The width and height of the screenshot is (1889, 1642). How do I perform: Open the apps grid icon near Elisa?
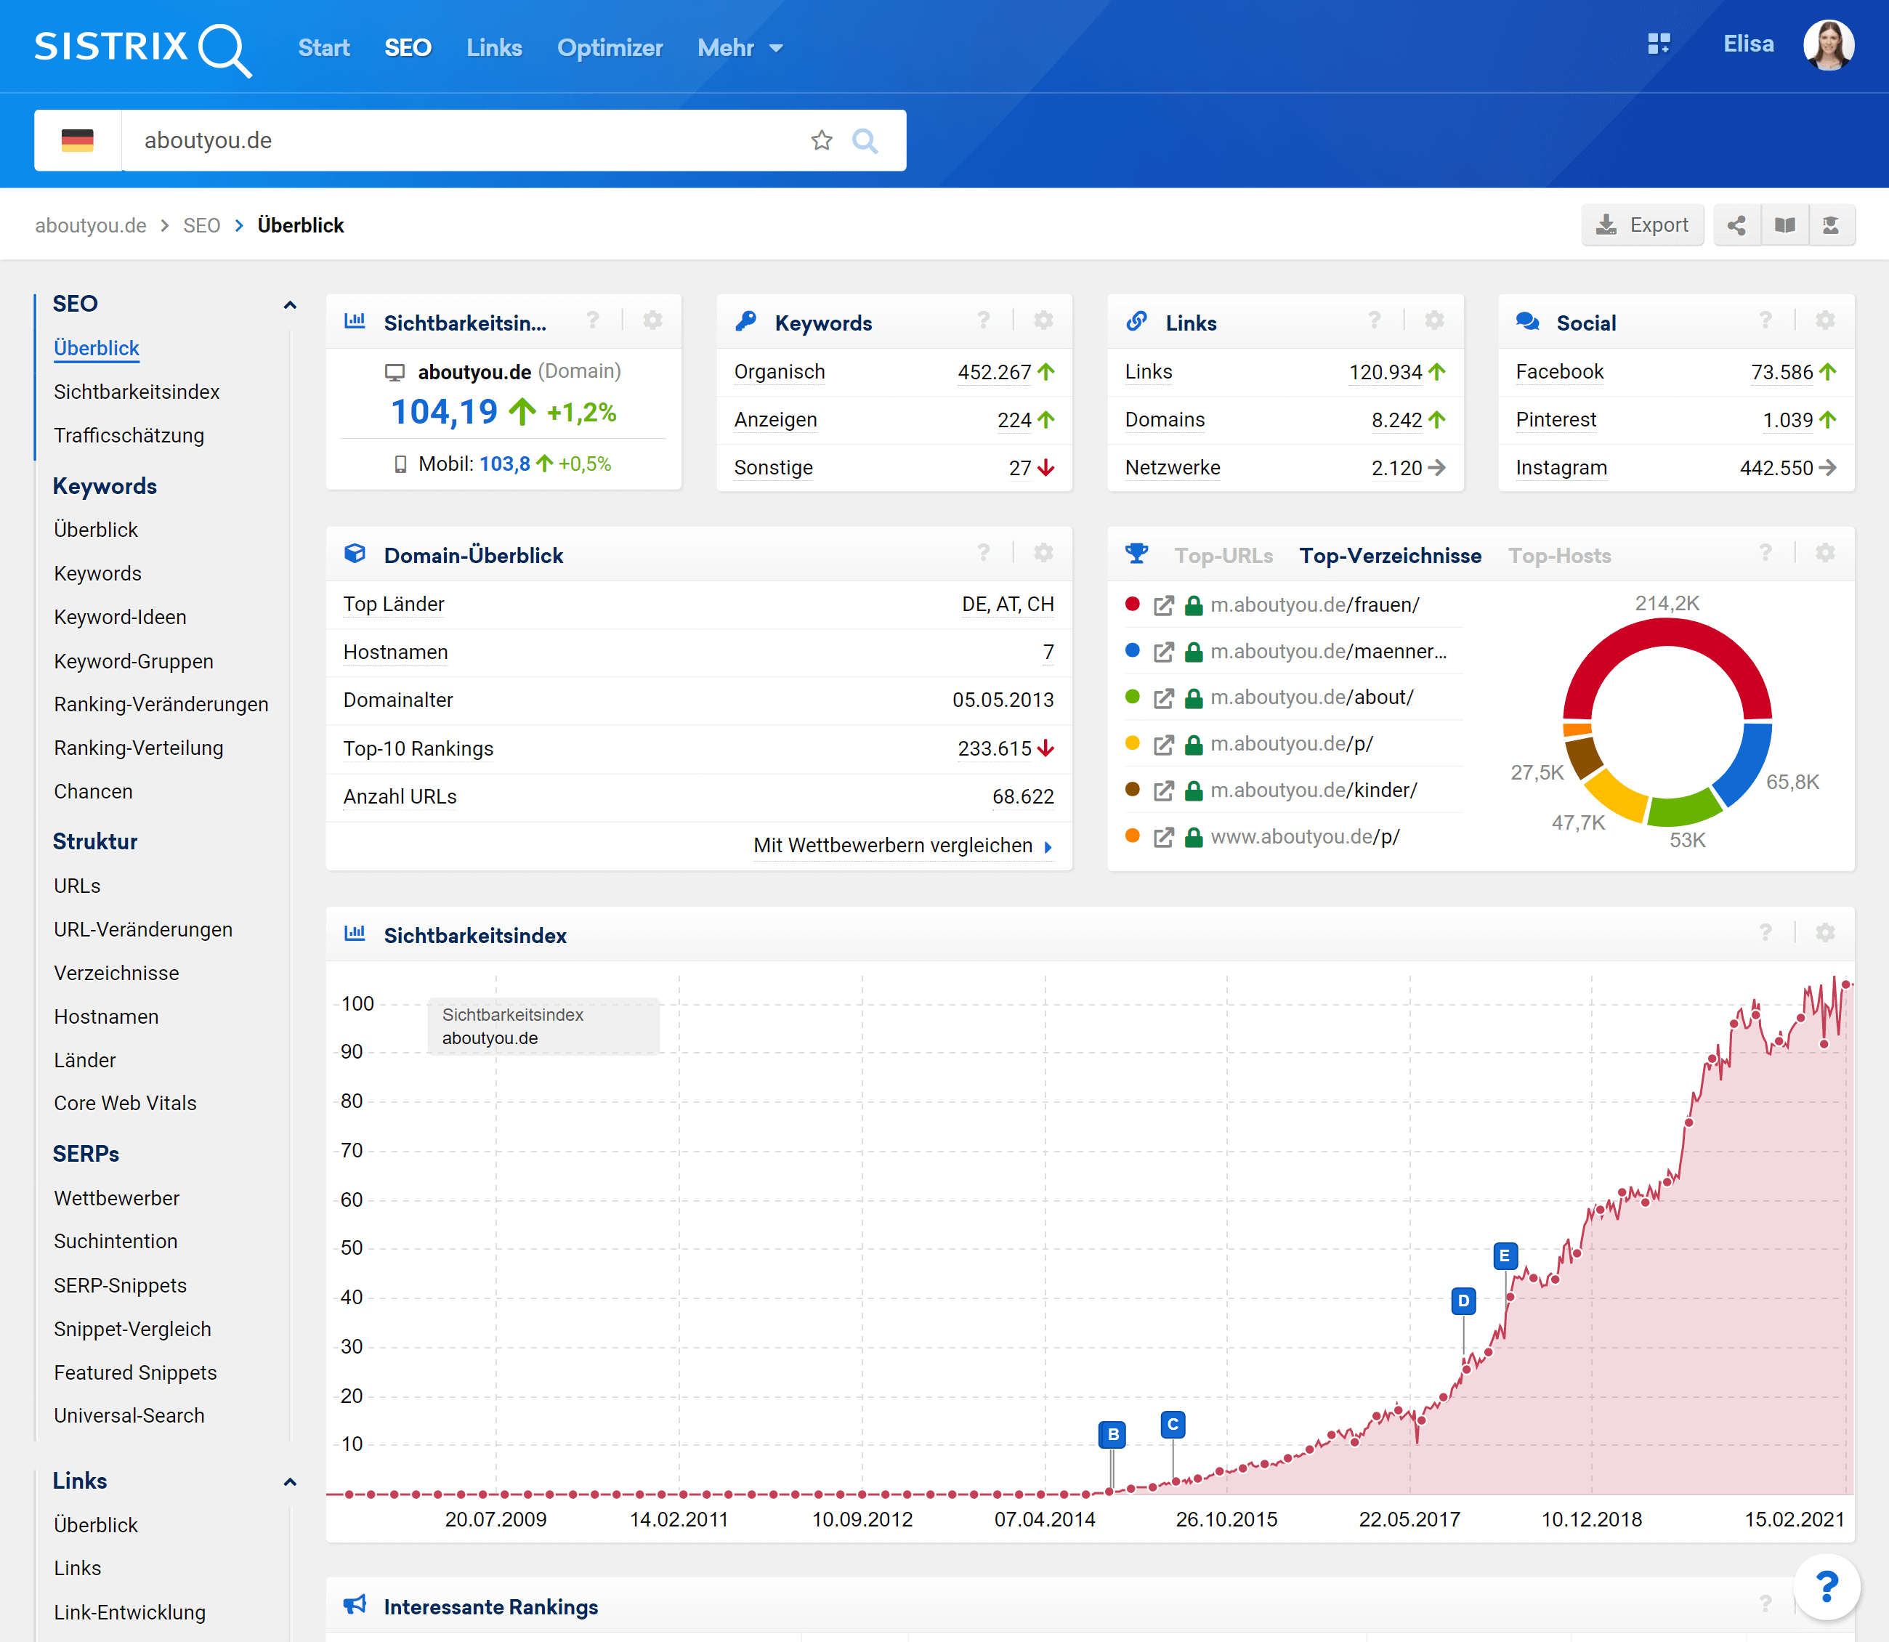[x=1658, y=44]
